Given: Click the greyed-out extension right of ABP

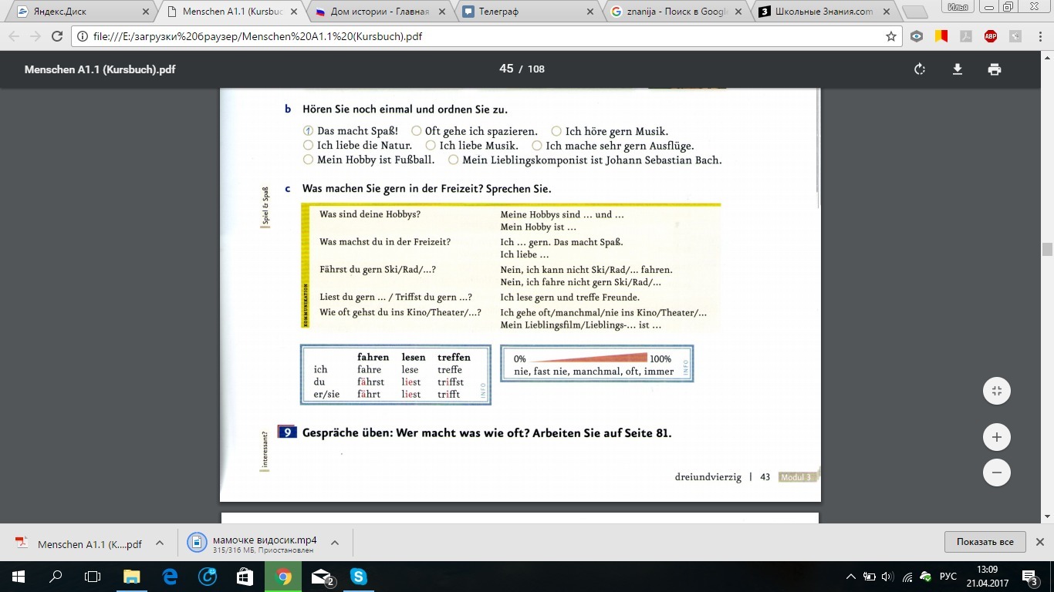Looking at the screenshot, I should tap(1014, 36).
